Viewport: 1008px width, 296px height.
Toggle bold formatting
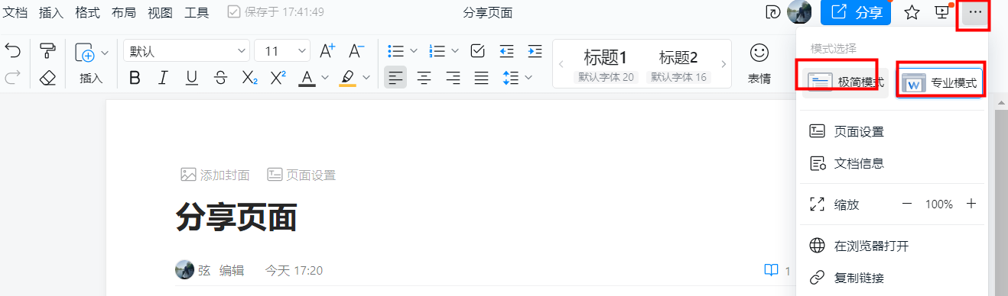135,77
